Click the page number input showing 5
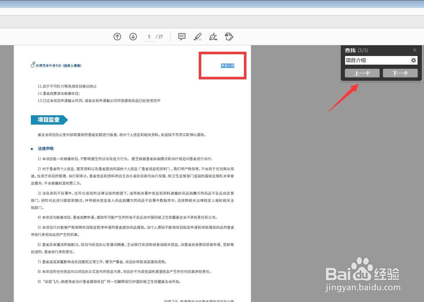 tap(149, 36)
